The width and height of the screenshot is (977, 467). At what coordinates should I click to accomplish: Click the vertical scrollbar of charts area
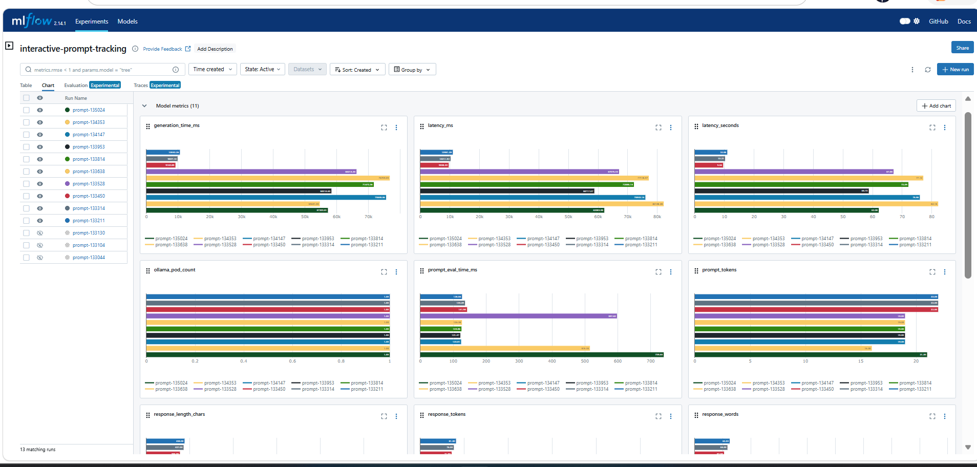point(968,195)
